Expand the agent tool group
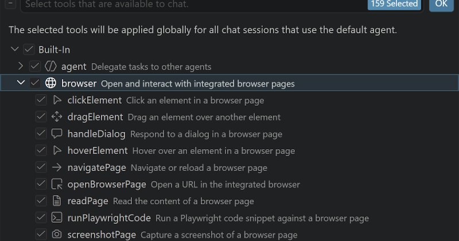This screenshot has width=459, height=241. coord(21,67)
